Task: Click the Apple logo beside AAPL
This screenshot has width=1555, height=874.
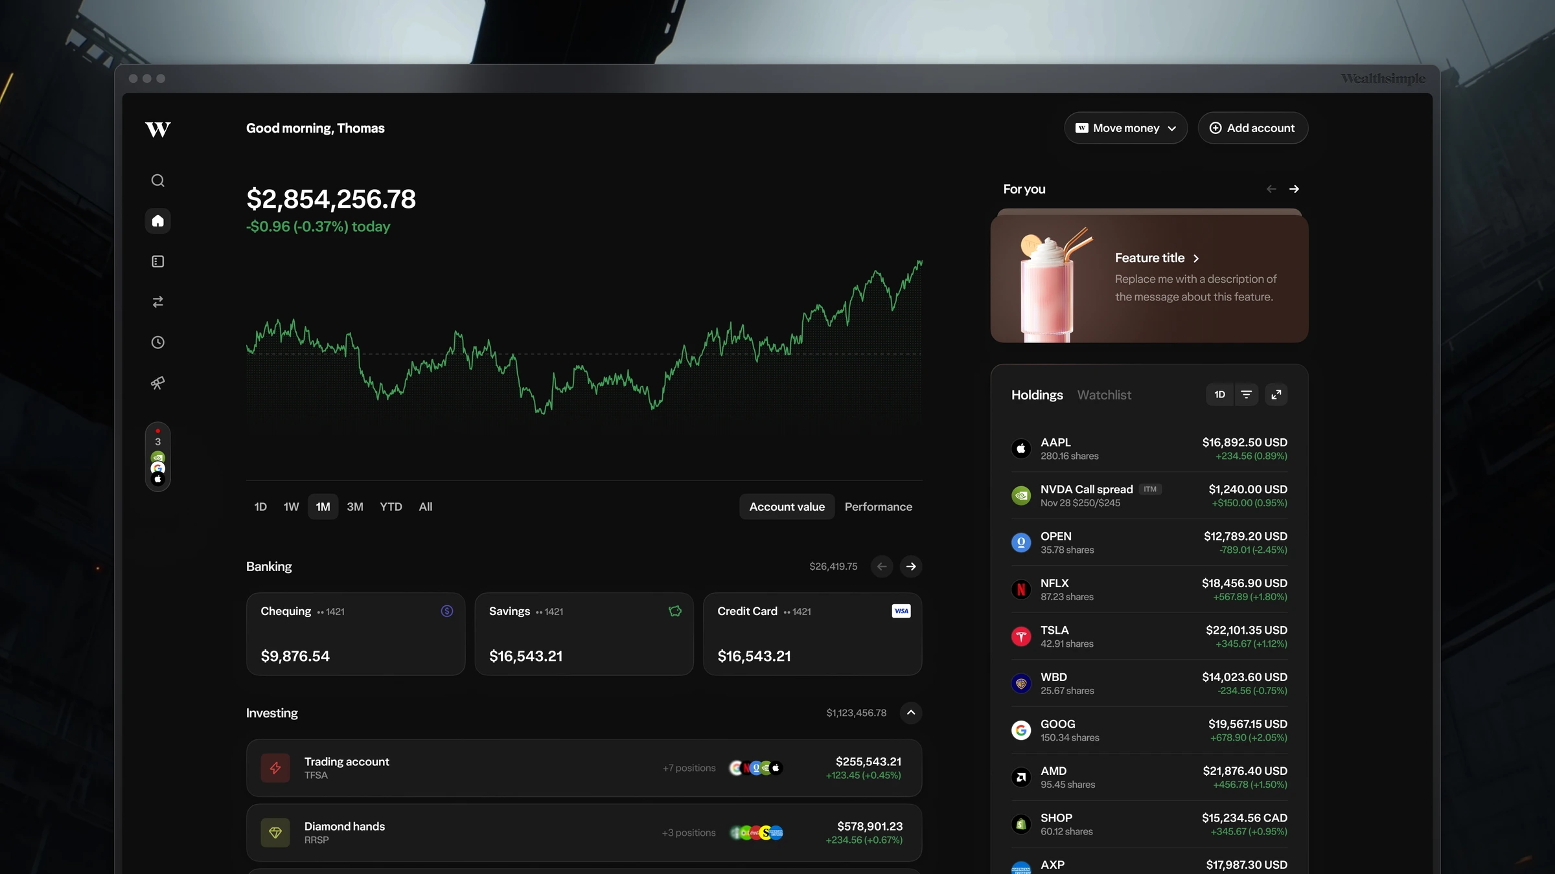Action: tap(1021, 449)
